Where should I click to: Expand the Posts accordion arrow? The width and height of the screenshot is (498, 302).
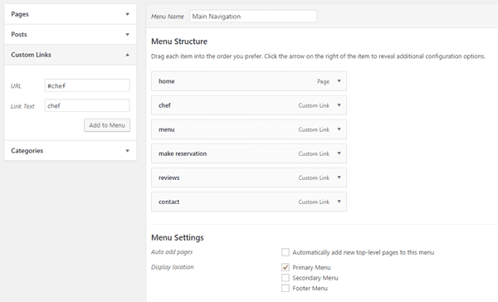pyautogui.click(x=127, y=35)
